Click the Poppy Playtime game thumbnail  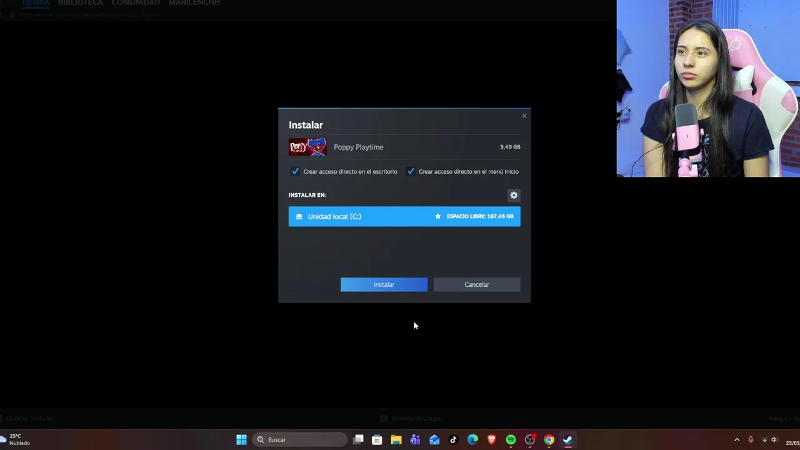[307, 147]
